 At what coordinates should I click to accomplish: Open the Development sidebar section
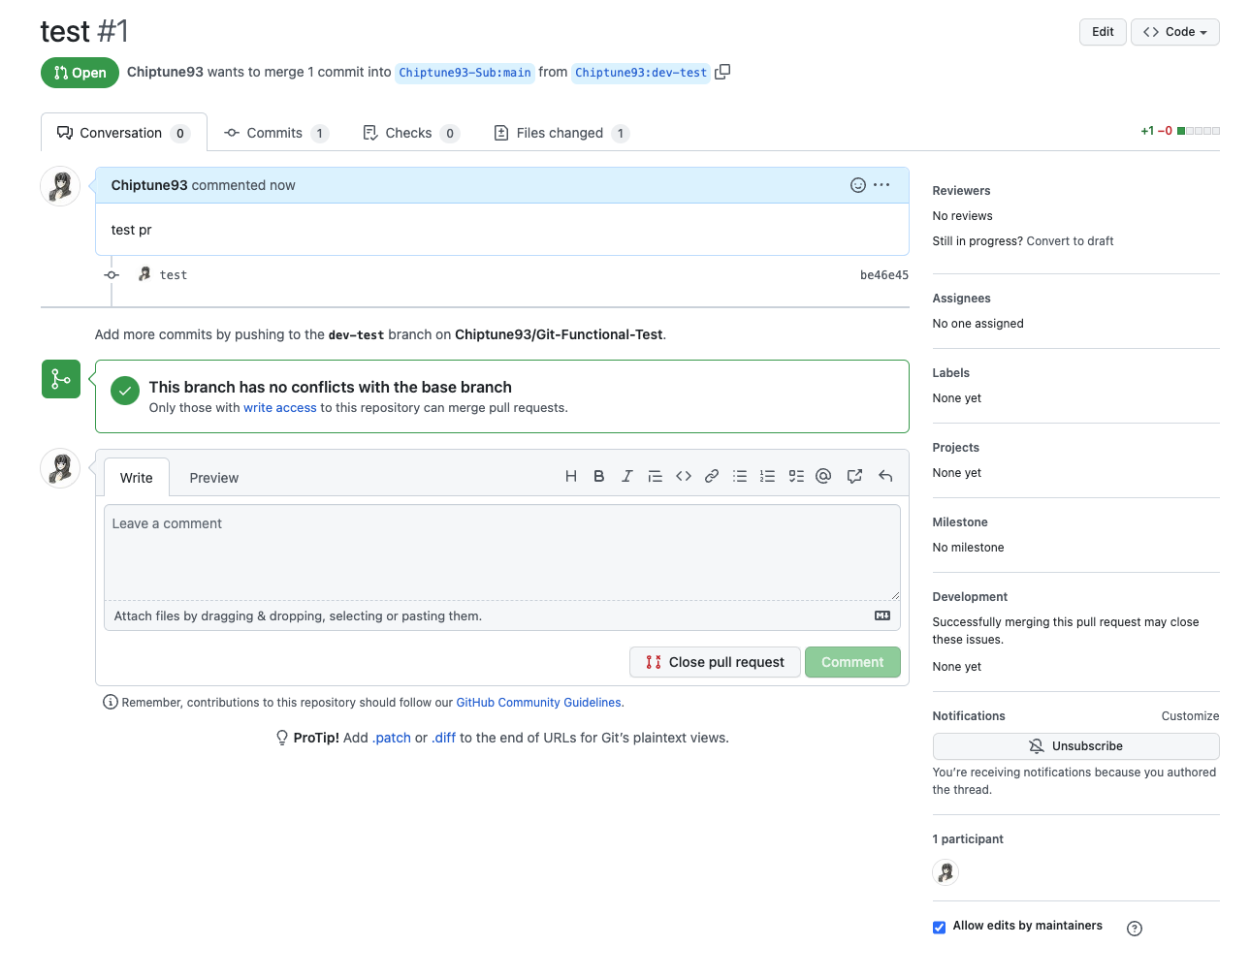970,597
